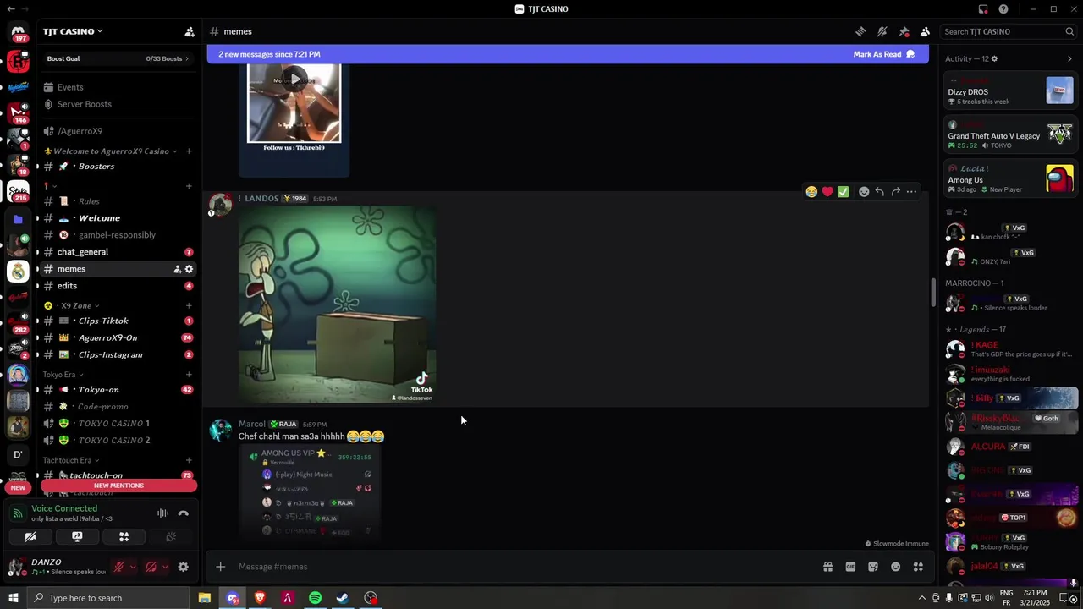1083x609 pixels.
Task: Toggle noise suppression waveform icon
Action: pos(162,513)
